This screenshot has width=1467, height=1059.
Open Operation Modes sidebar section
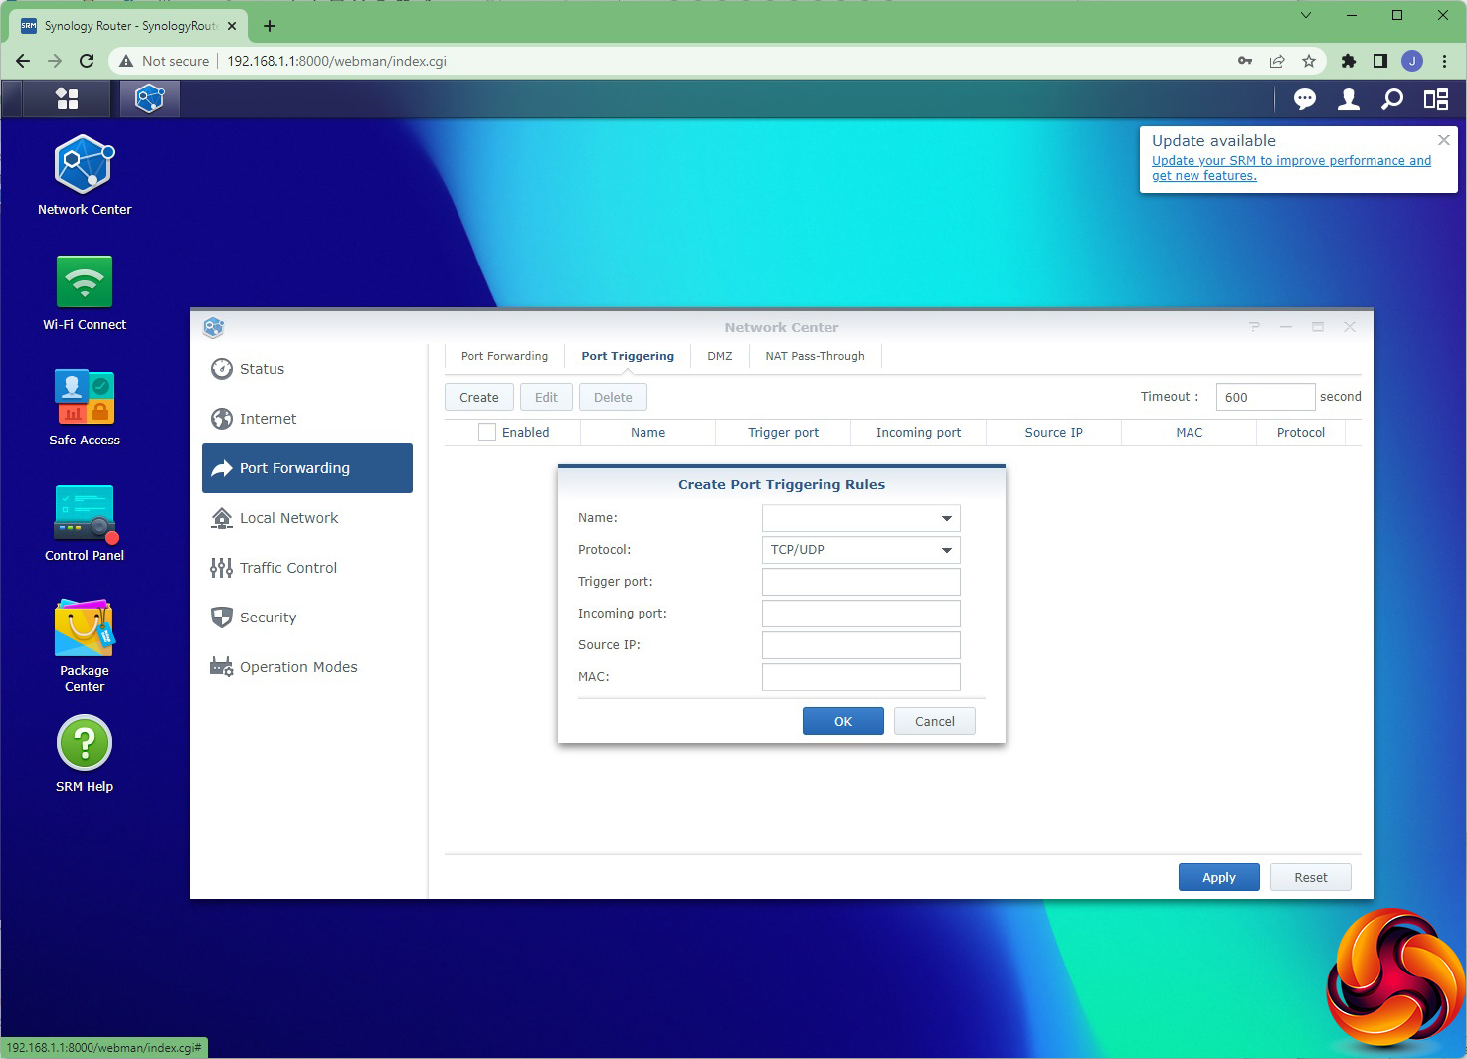click(307, 667)
